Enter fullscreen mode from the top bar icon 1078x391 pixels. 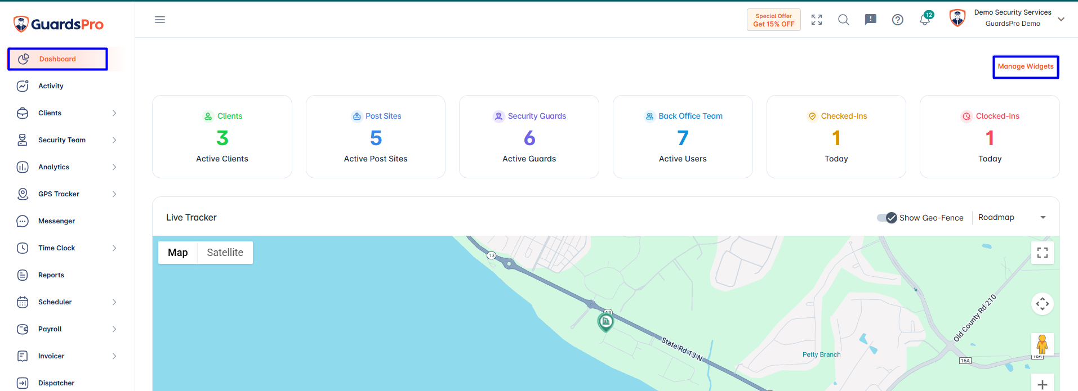coord(817,20)
